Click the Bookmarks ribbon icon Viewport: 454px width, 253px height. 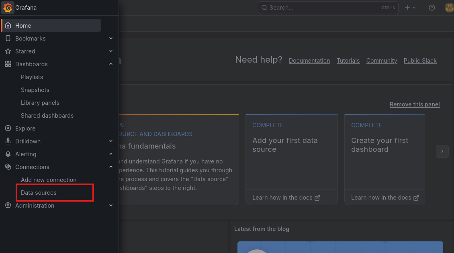8,38
